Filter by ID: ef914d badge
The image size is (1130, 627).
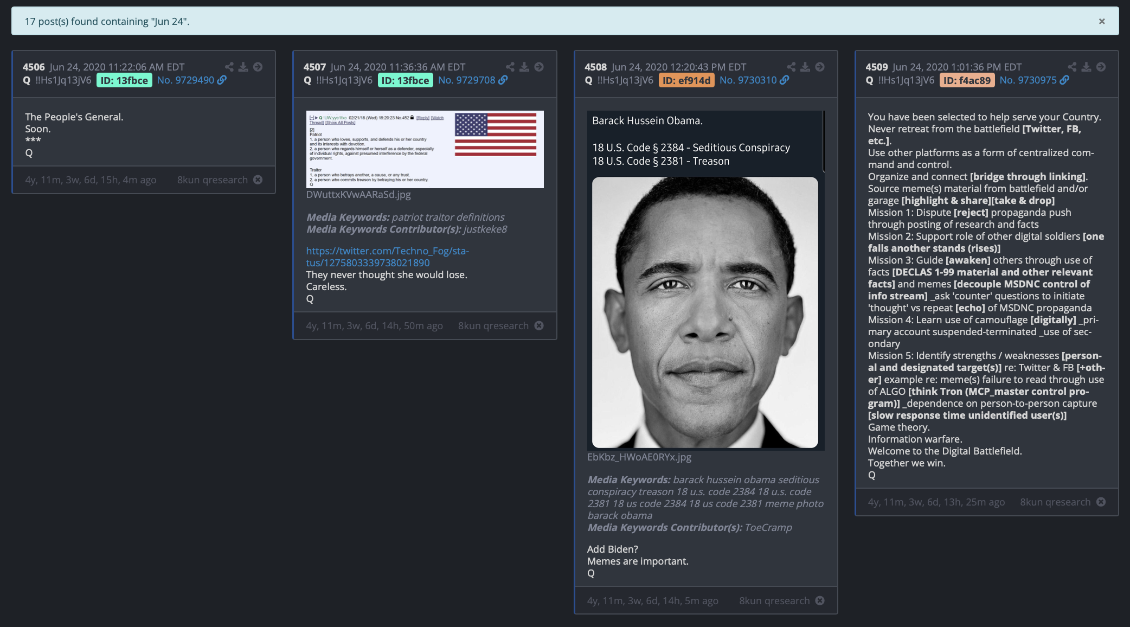pos(686,80)
